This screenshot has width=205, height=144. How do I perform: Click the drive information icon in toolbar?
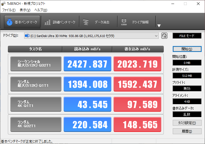tap(123, 22)
